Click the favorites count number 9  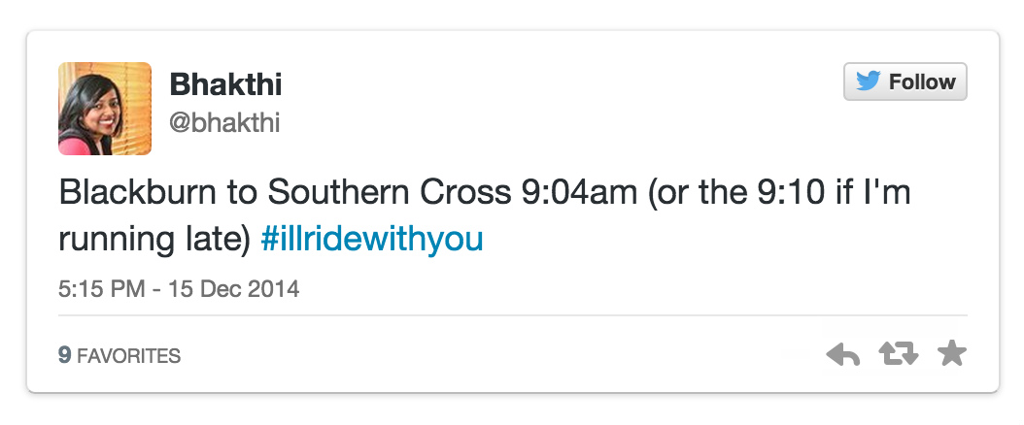point(64,356)
